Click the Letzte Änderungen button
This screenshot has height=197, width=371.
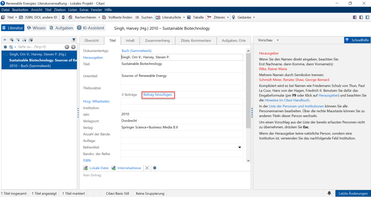(353, 193)
